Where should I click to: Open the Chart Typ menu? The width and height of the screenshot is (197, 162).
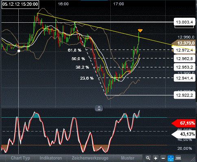click(x=20, y=158)
